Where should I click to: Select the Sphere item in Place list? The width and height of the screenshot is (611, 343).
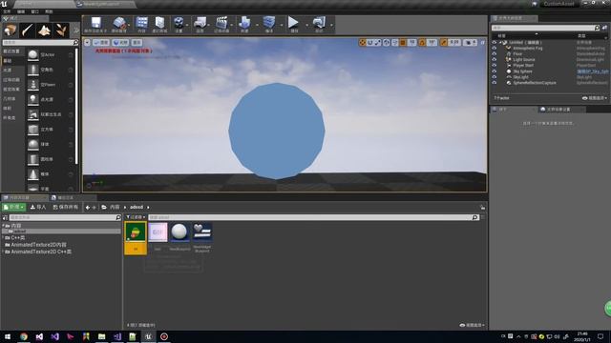51,144
